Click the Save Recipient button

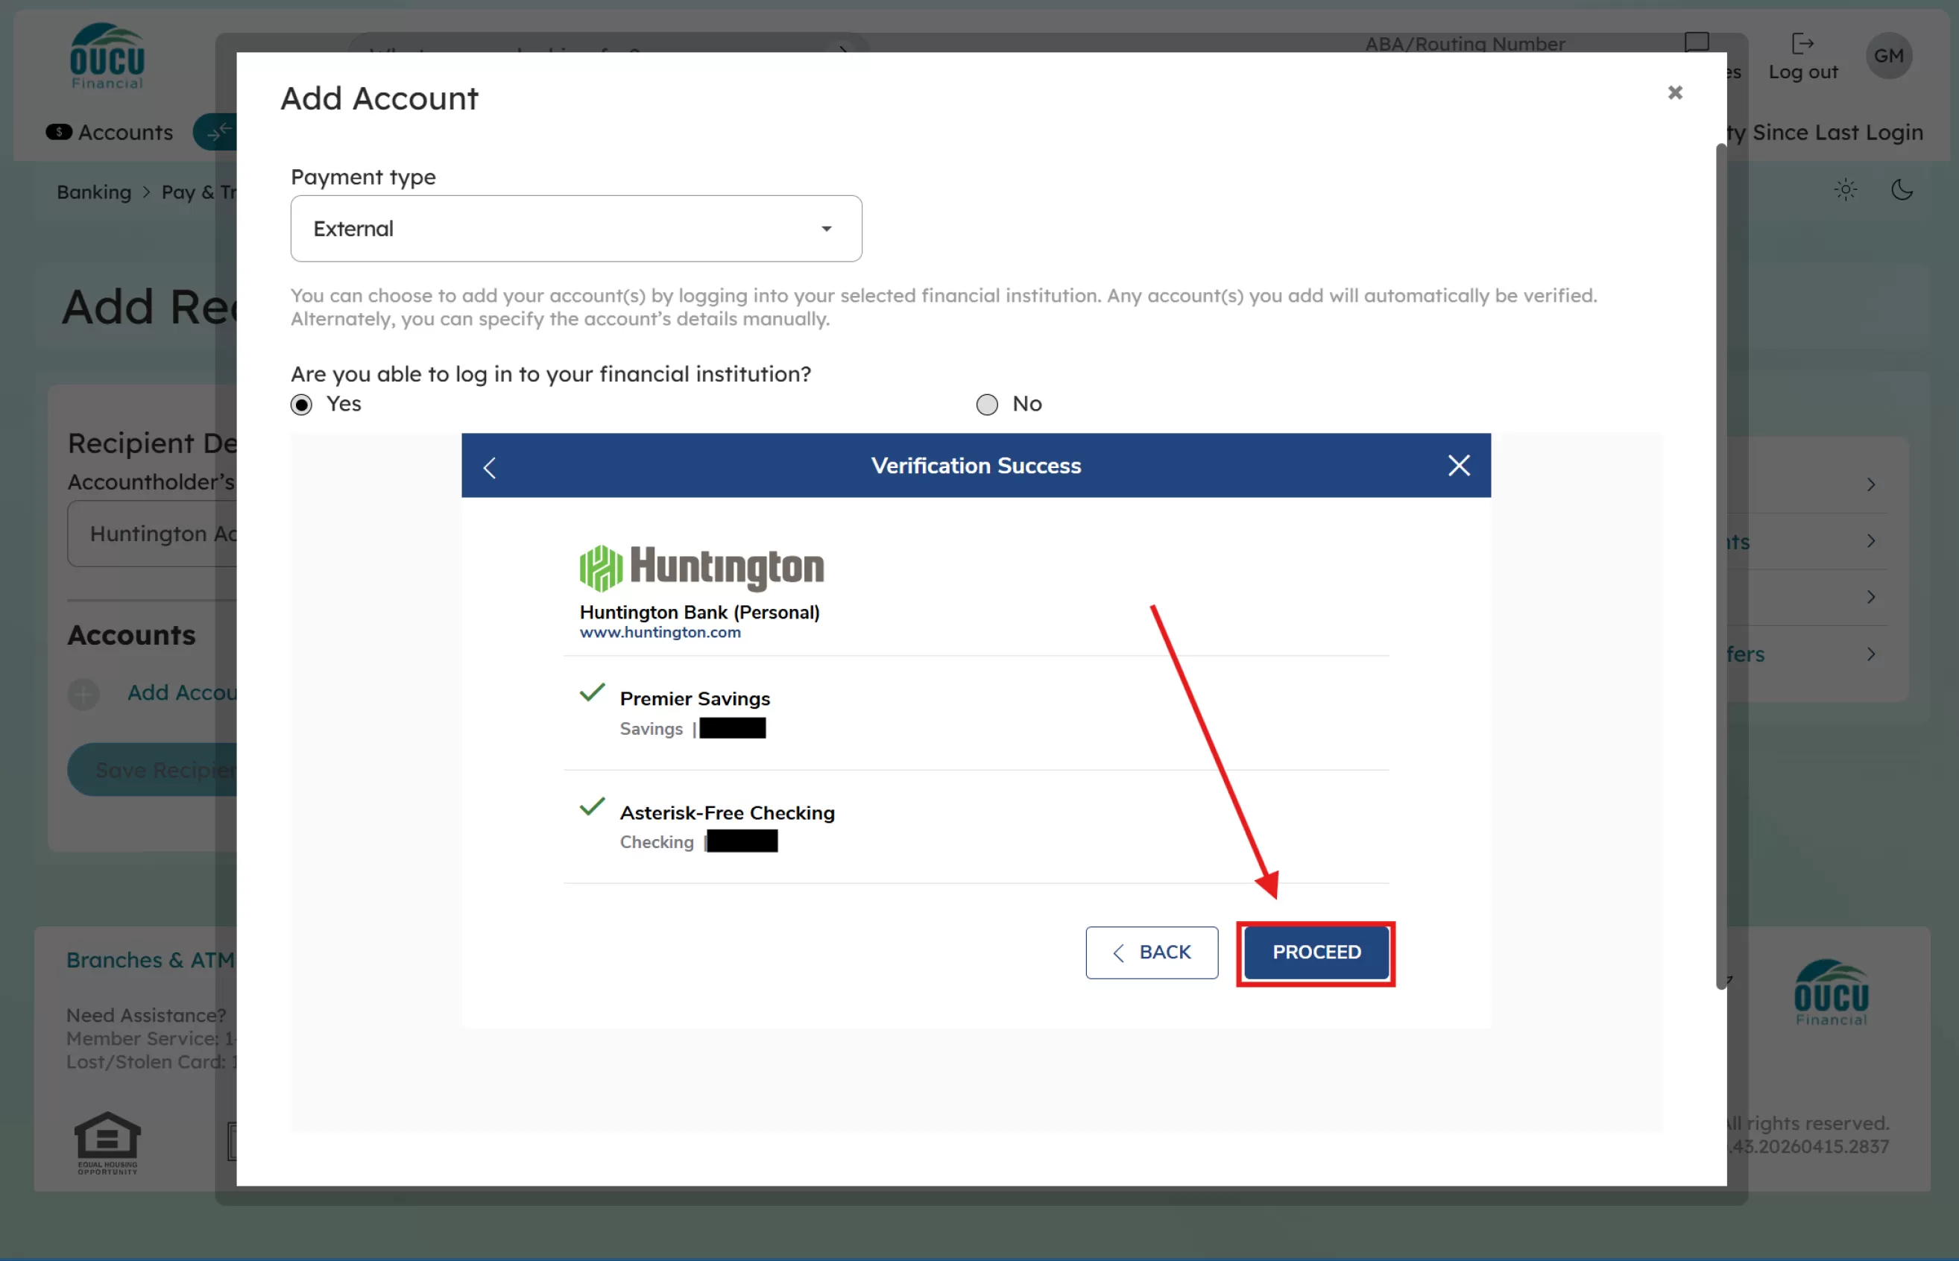152,770
